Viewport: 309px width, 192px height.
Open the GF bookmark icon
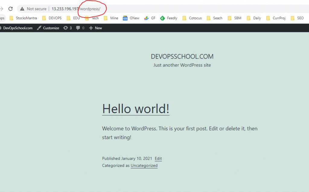[x=146, y=18]
